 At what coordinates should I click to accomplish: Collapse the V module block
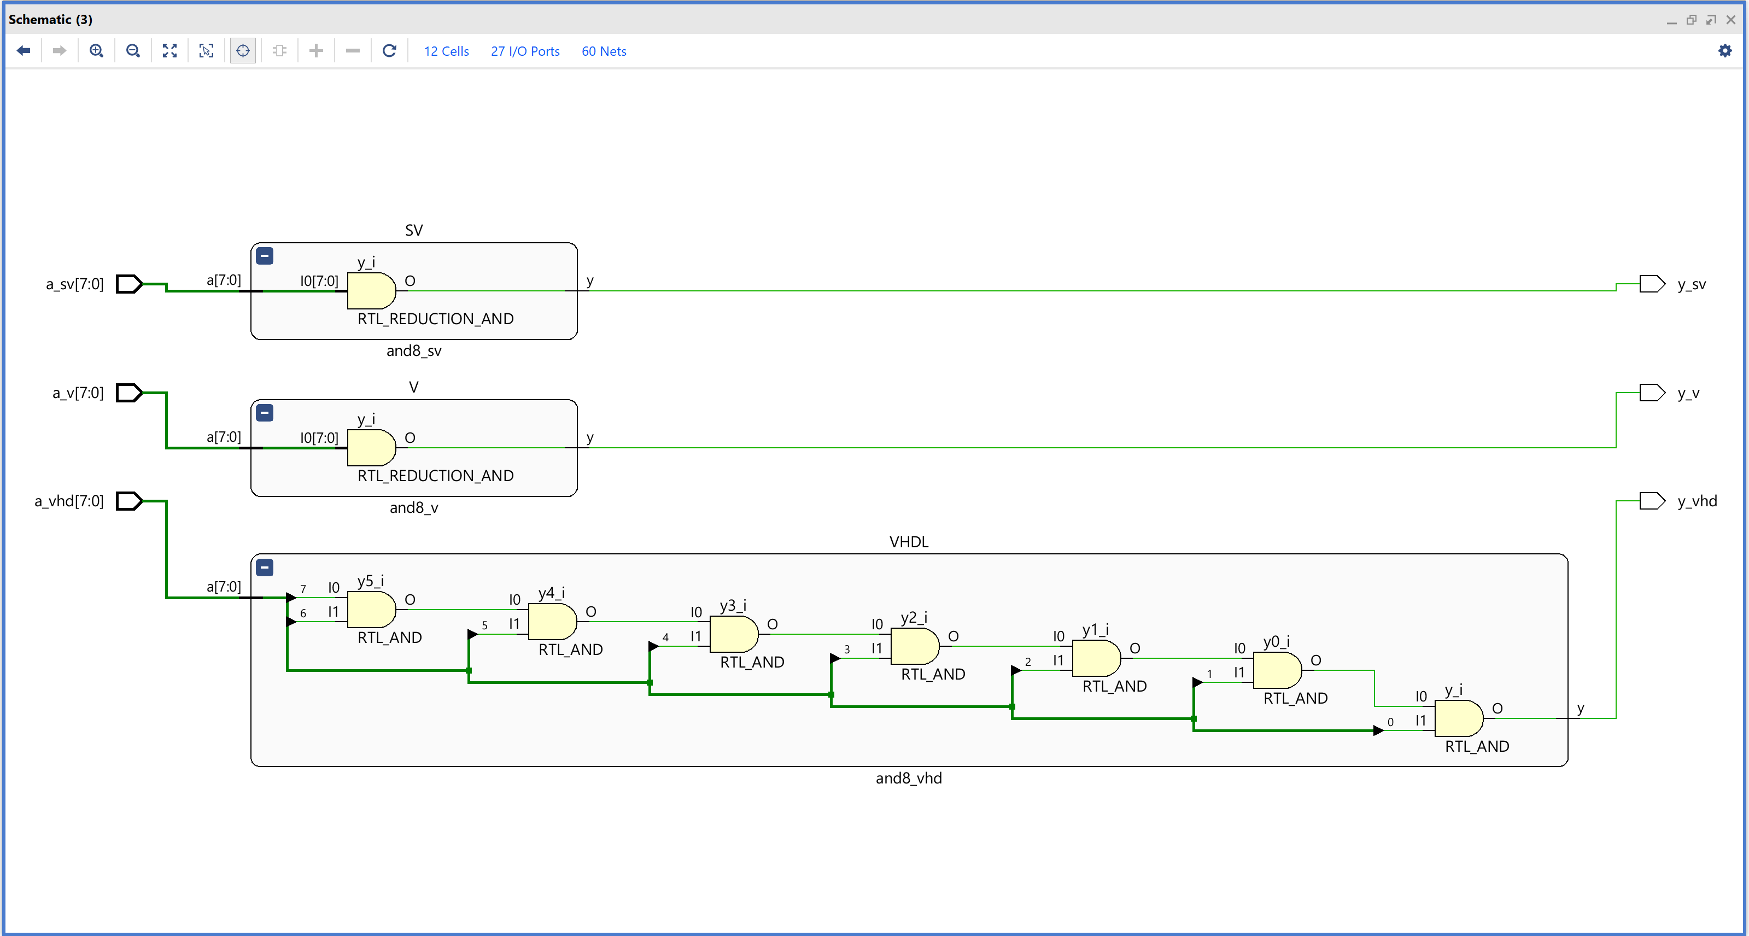point(265,413)
